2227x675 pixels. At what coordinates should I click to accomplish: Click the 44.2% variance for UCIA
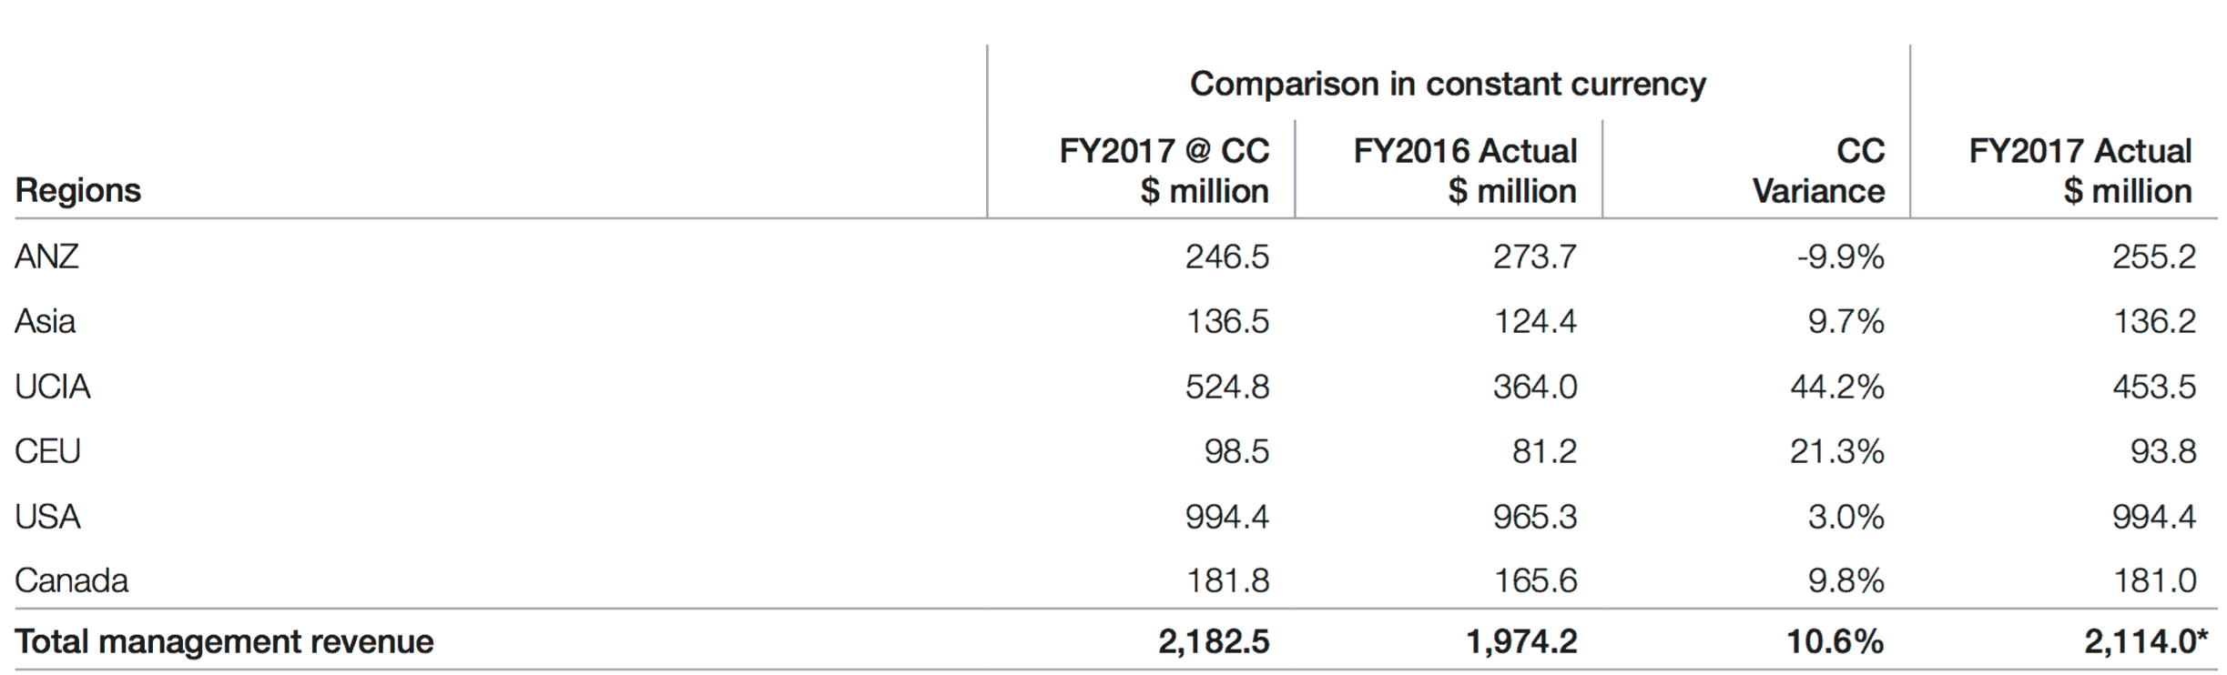click(1836, 387)
